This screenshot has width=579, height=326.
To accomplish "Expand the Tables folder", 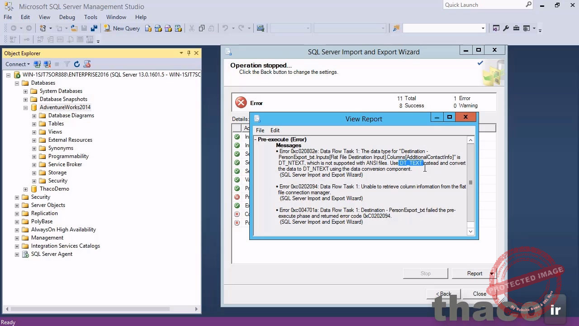I will point(34,124).
